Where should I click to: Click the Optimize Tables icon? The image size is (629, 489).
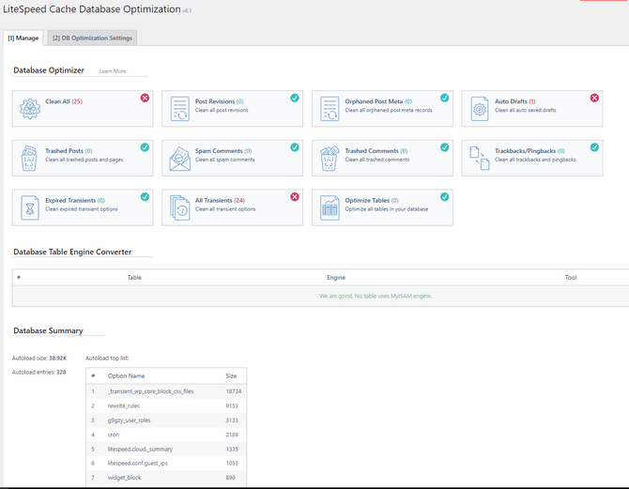tap(330, 206)
